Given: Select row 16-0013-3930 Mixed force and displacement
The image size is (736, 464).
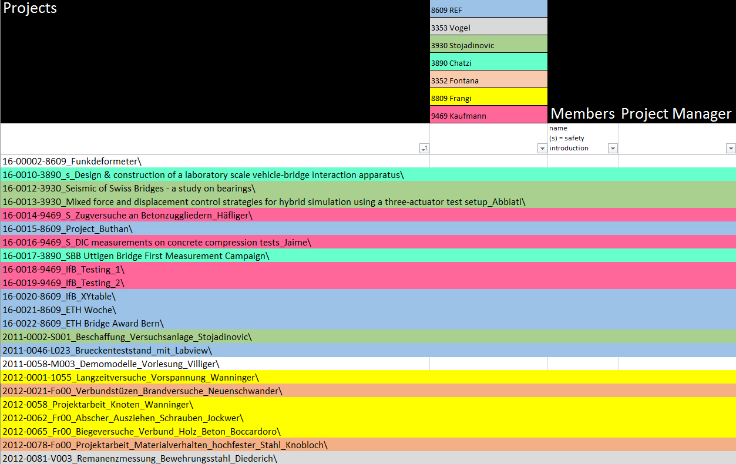Looking at the screenshot, I should pos(368,201).
